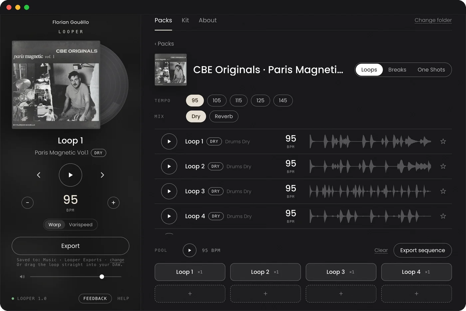This screenshot has width=466, height=311.
Task: Add a loop to the second empty pool slot
Action: tap(266, 294)
